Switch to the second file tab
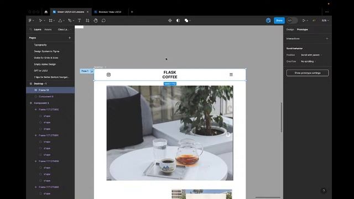This screenshot has height=199, width=354. pyautogui.click(x=110, y=12)
